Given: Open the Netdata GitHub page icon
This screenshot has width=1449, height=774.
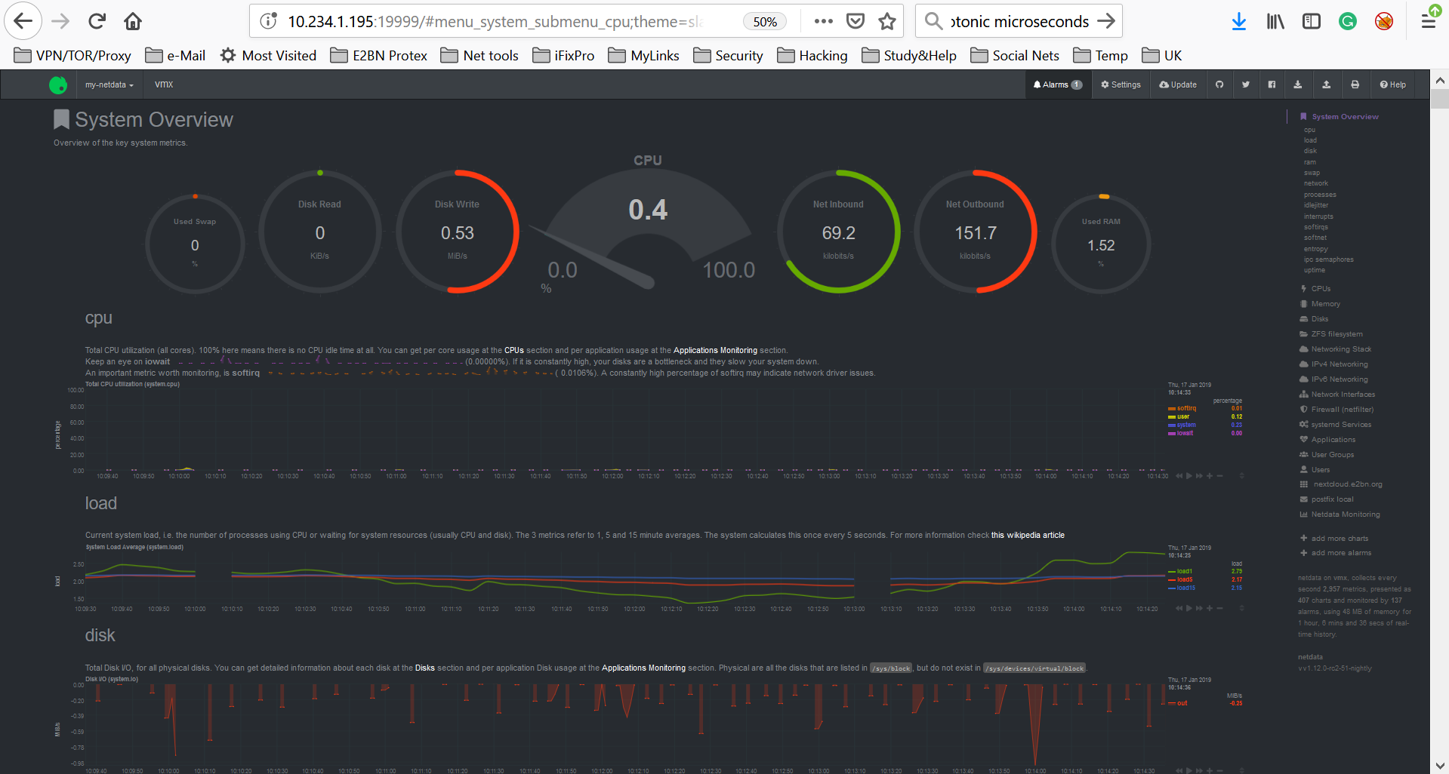Looking at the screenshot, I should click(1219, 84).
